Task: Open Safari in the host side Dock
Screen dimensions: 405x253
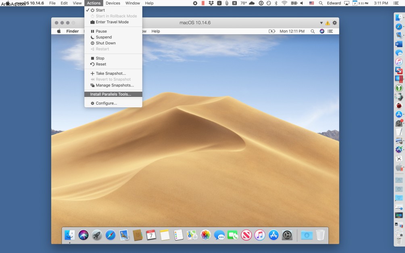Action: 399,27
